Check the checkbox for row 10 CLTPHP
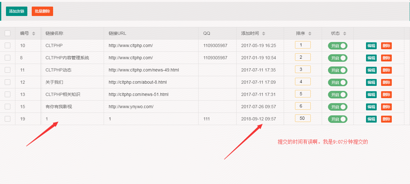Screen dimensions: 410x184 (x=8, y=45)
